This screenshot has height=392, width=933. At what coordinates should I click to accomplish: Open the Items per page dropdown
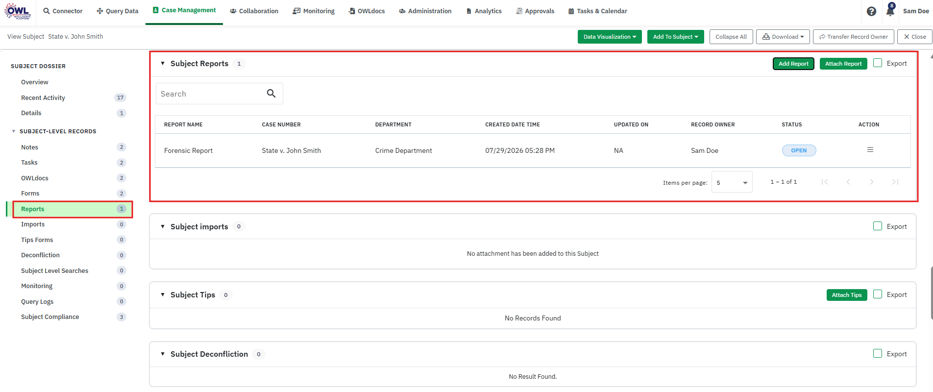click(x=732, y=182)
